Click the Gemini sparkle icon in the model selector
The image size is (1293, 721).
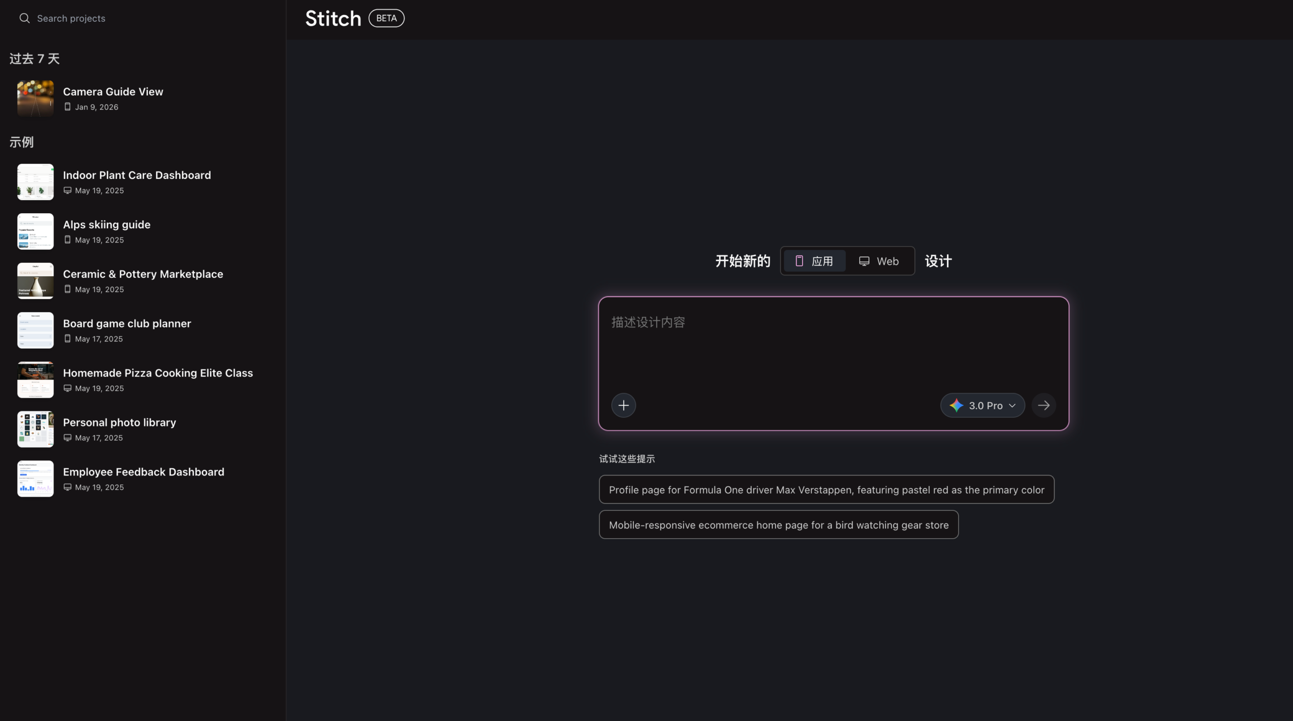point(956,405)
